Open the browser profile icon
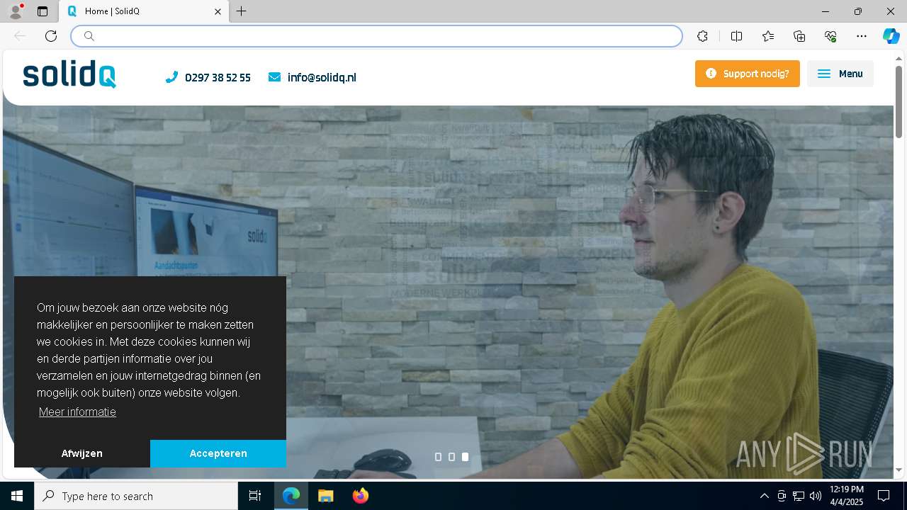 [16, 11]
